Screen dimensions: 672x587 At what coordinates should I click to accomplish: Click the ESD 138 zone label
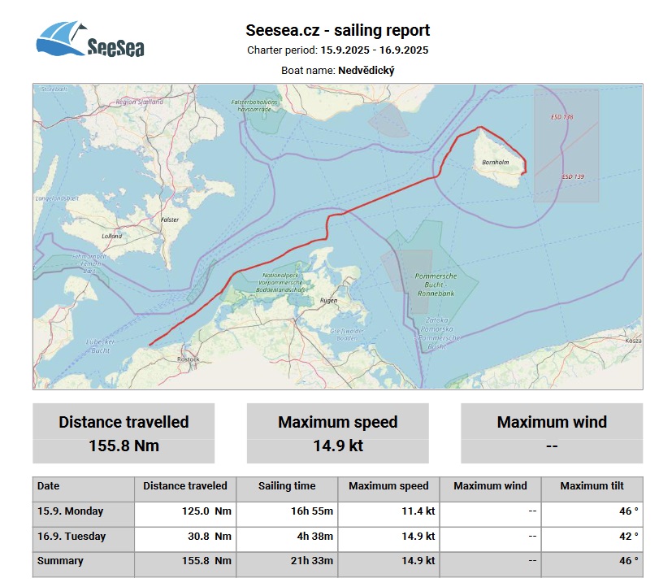tap(561, 118)
